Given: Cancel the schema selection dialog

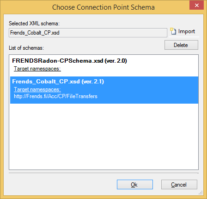Looking at the screenshot, I should point(179,184).
